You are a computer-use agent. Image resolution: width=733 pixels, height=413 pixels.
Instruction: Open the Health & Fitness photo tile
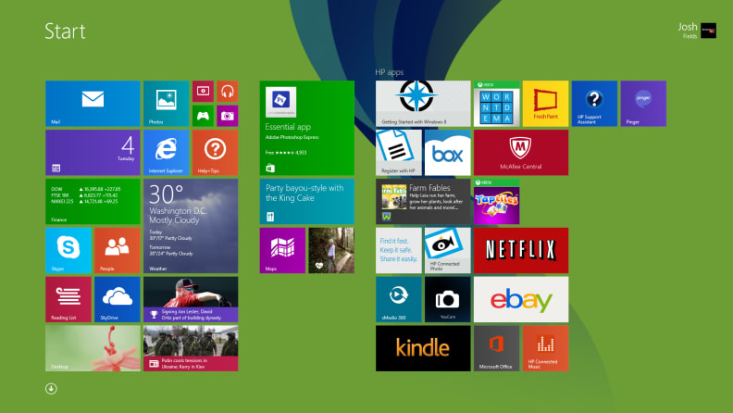[x=331, y=250]
